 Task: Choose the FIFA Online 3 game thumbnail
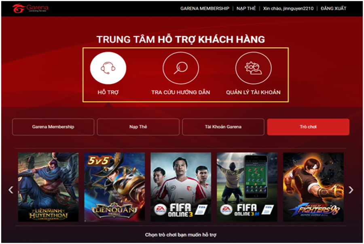(x=181, y=187)
